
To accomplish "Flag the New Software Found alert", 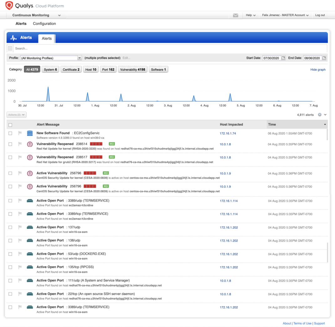I will (20, 133).
